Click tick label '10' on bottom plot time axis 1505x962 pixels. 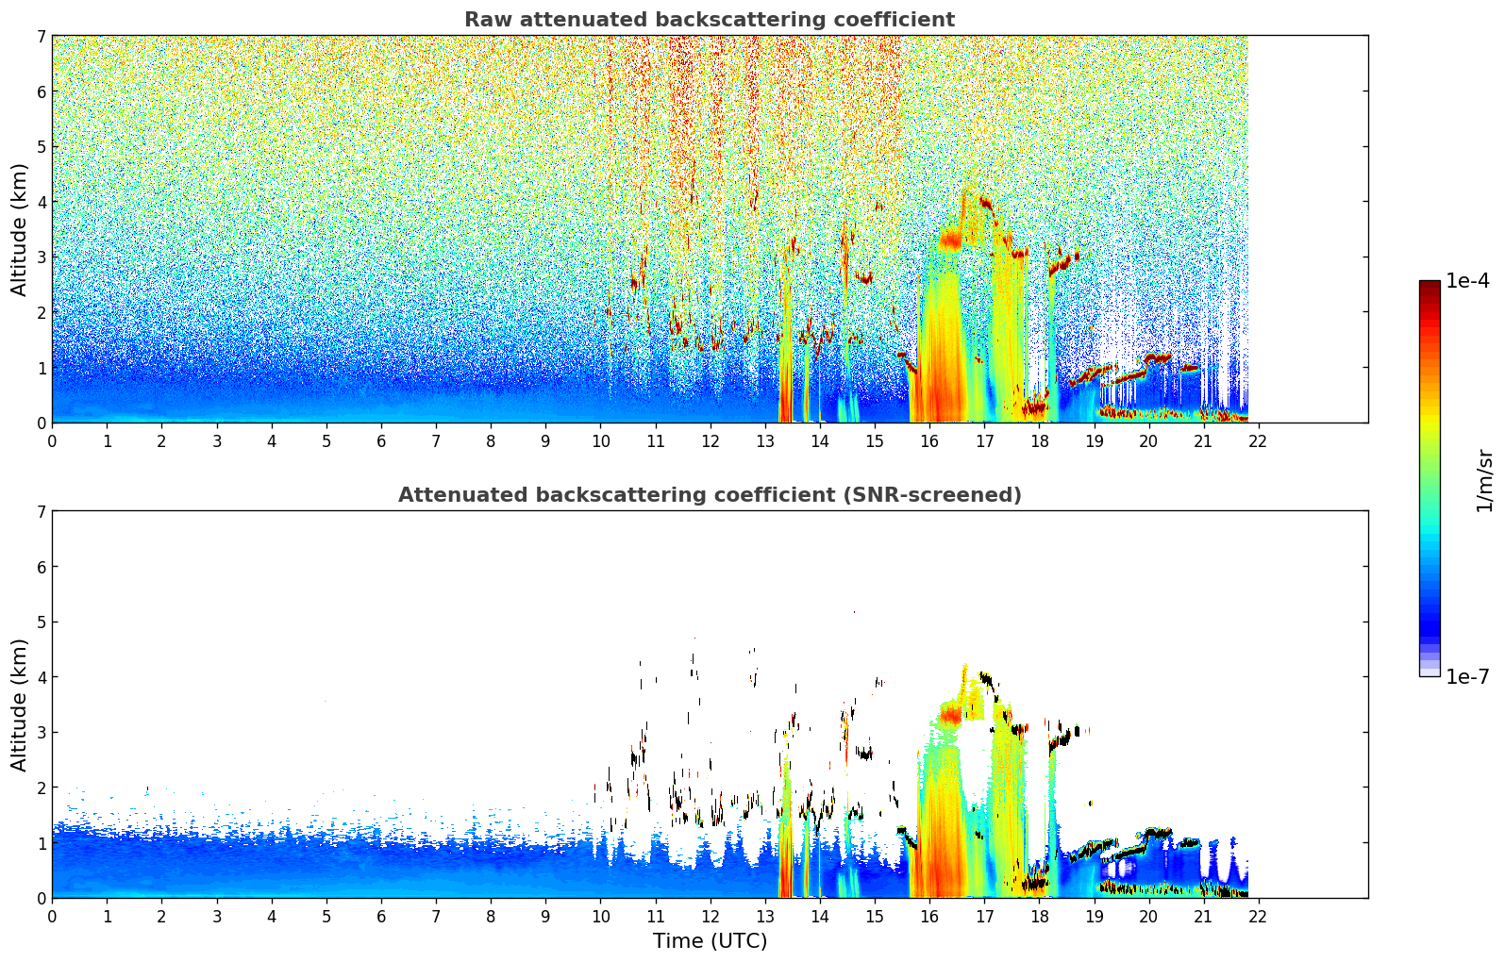600,917
